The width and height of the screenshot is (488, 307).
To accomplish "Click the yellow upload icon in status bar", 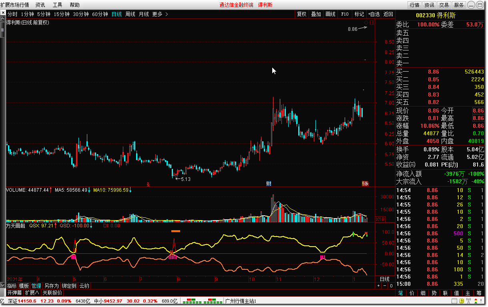I will pos(462,301).
